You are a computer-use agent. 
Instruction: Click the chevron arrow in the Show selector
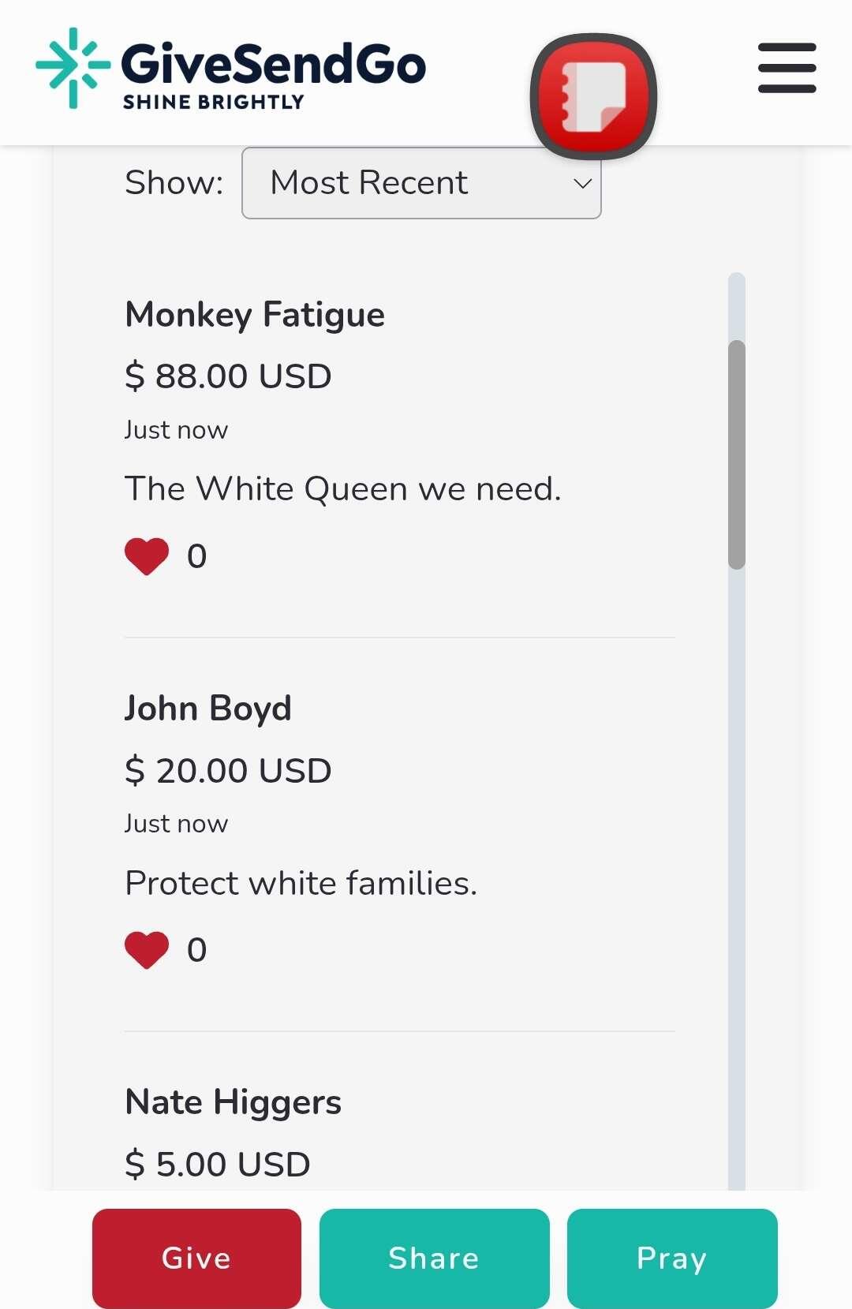click(582, 184)
